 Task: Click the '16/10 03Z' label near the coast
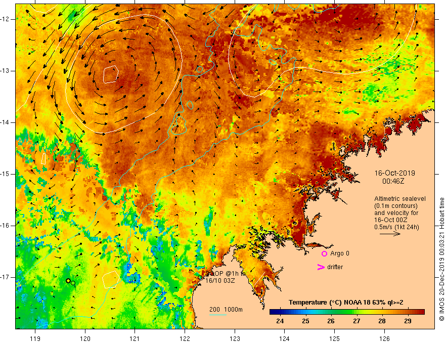tap(220, 280)
